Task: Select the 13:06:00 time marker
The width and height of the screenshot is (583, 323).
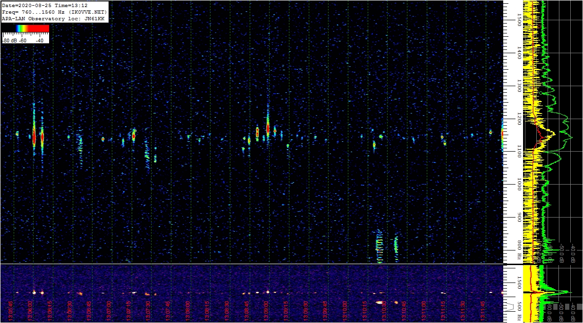Action: coord(31,311)
